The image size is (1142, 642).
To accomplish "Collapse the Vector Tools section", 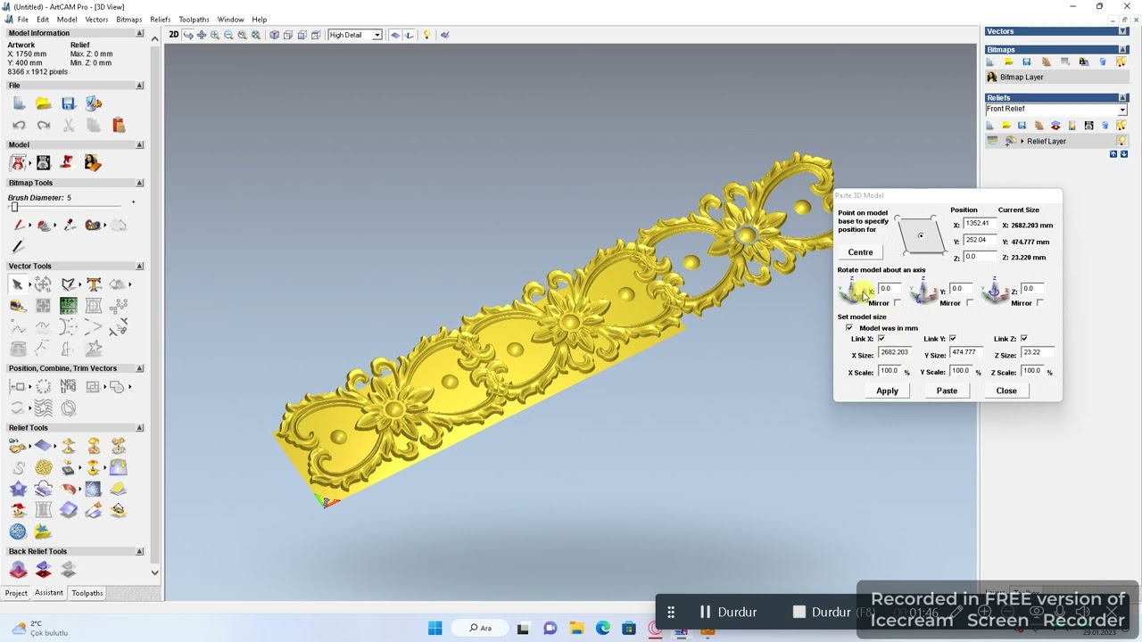I will [139, 266].
